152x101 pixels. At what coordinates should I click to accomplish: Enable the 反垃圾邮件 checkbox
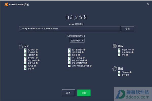25,60
